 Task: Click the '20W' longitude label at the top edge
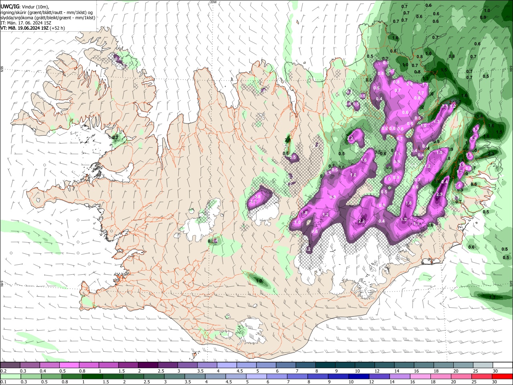coord(213,2)
